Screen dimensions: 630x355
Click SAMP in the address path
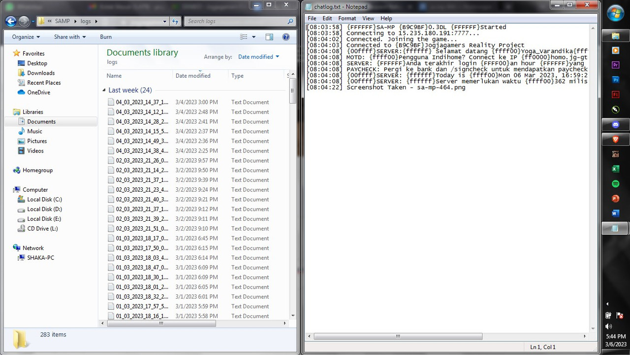click(63, 22)
